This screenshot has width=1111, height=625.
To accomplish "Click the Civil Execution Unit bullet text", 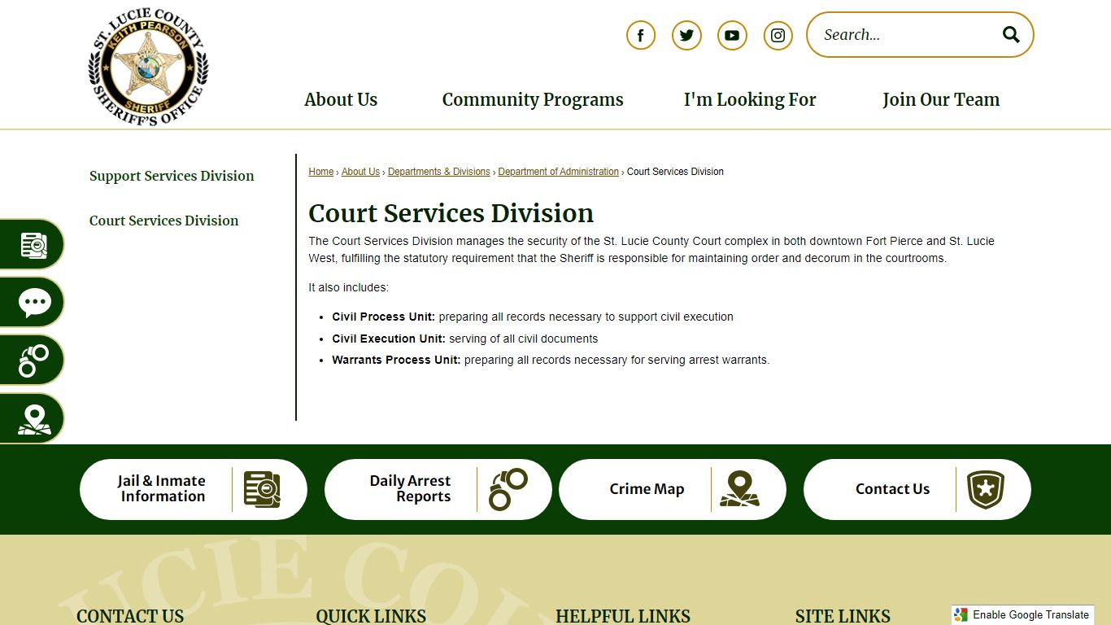I will (x=465, y=339).
